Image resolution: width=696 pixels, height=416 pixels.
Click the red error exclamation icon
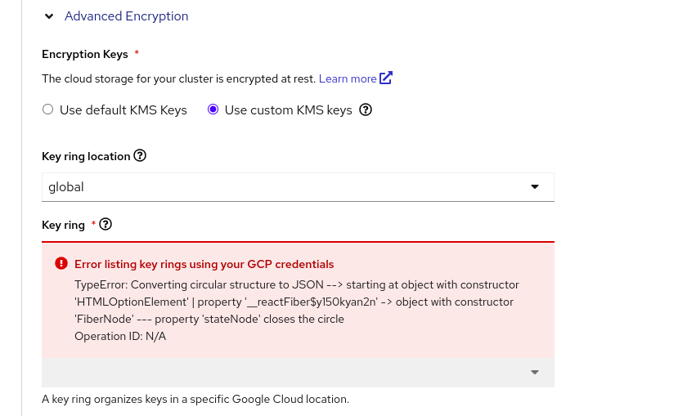(x=61, y=264)
